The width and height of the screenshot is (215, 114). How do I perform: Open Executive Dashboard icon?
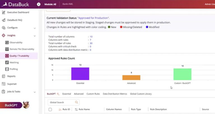point(4,12)
